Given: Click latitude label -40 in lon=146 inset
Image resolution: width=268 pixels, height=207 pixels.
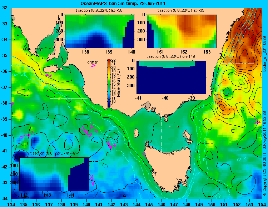Looking at the screenshot, I should coord(165,98).
